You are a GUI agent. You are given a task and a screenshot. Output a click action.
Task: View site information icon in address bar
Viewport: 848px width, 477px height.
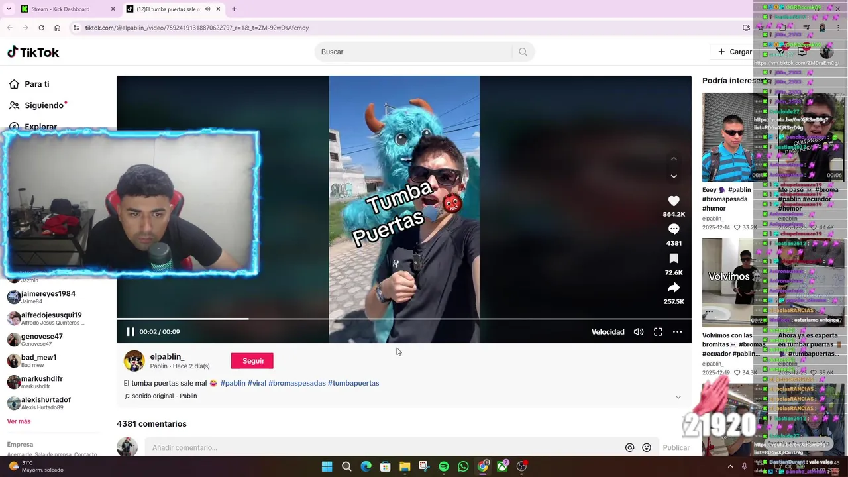76,28
